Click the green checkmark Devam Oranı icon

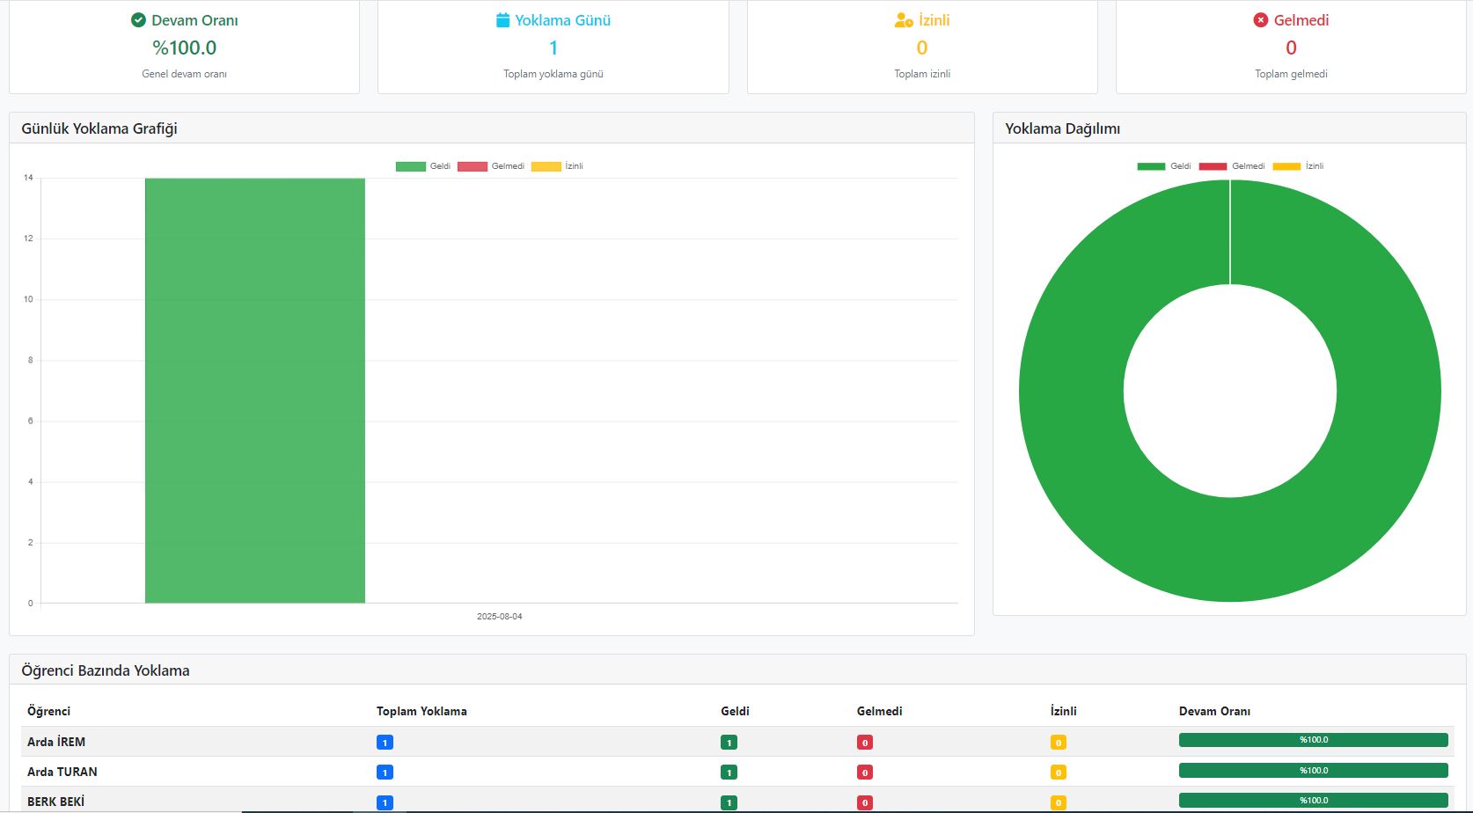[138, 20]
